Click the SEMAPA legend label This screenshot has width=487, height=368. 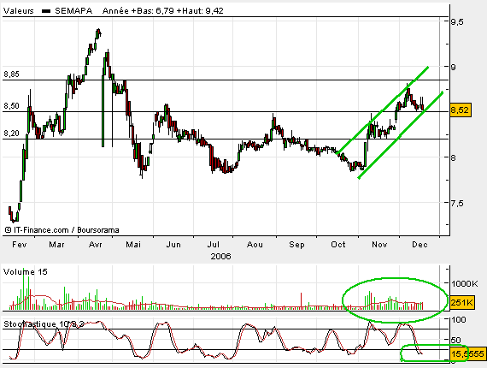click(x=73, y=11)
